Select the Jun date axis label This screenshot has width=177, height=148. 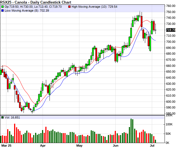(116, 145)
